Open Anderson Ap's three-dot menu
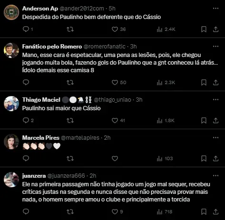 (215, 9)
